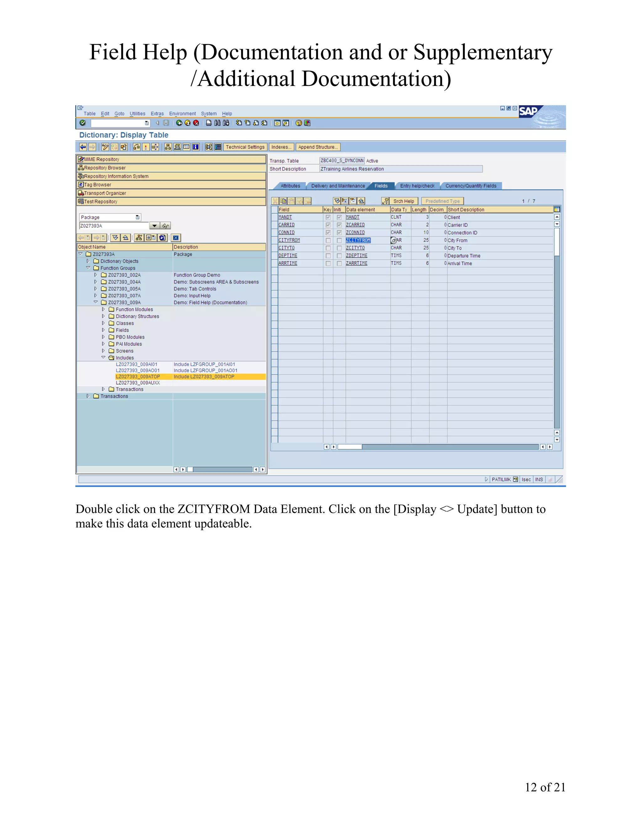Toggle Initial Values checkbox for ARRTIME row
Screen dimensions: 642x832
click(339, 263)
